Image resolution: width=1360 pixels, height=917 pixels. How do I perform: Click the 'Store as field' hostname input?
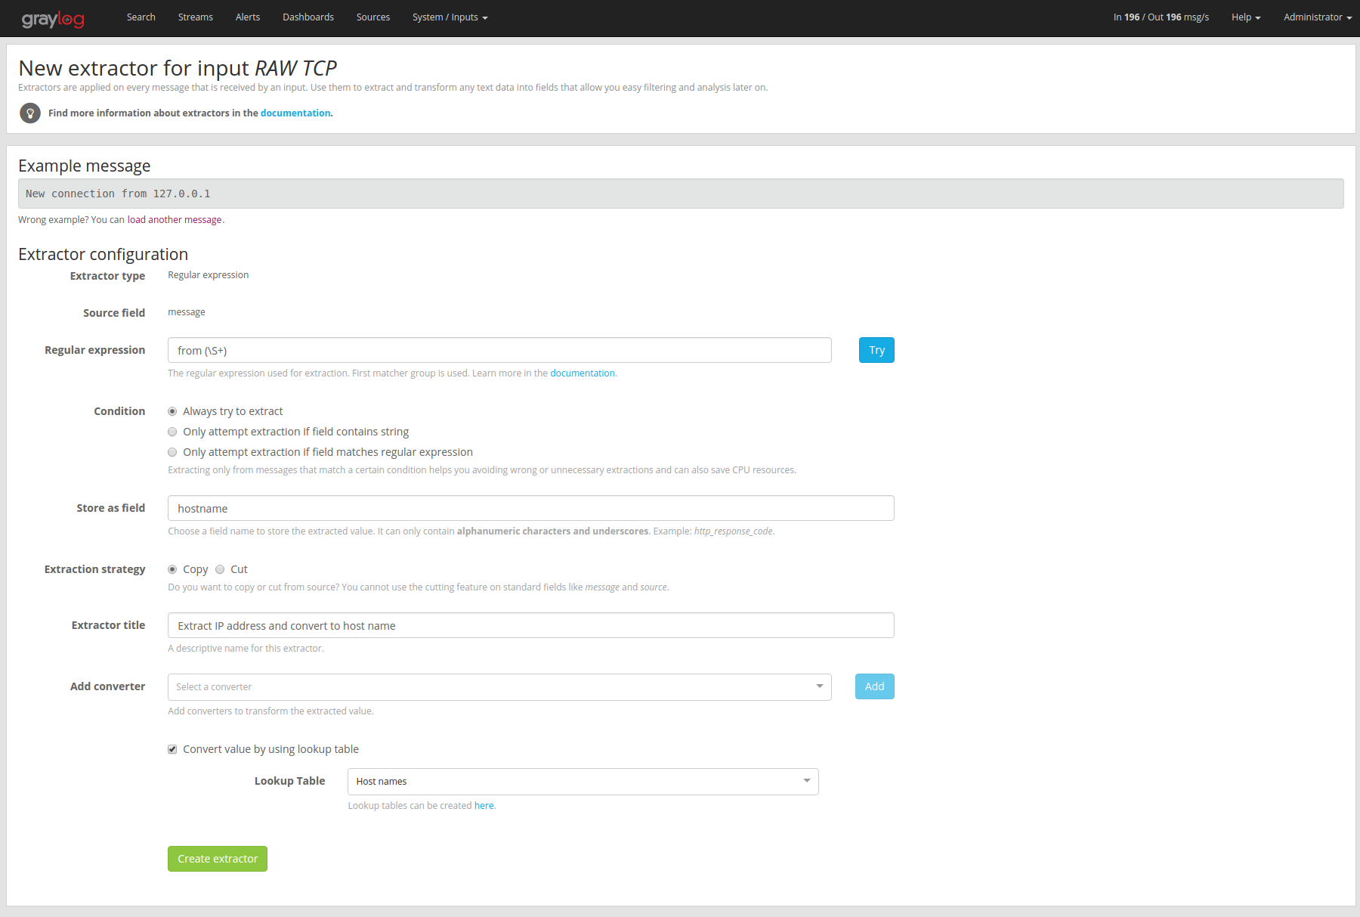click(530, 509)
